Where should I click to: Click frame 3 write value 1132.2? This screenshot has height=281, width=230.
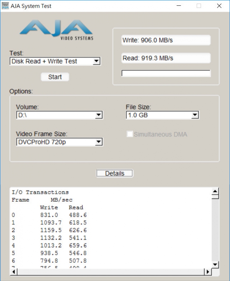pyautogui.click(x=51, y=238)
